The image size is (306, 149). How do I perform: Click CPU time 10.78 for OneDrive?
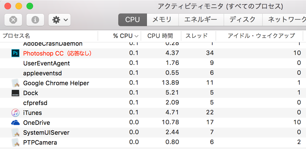[x=170, y=123]
